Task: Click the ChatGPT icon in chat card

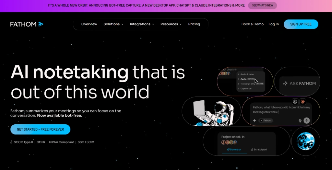Action: pos(295,102)
